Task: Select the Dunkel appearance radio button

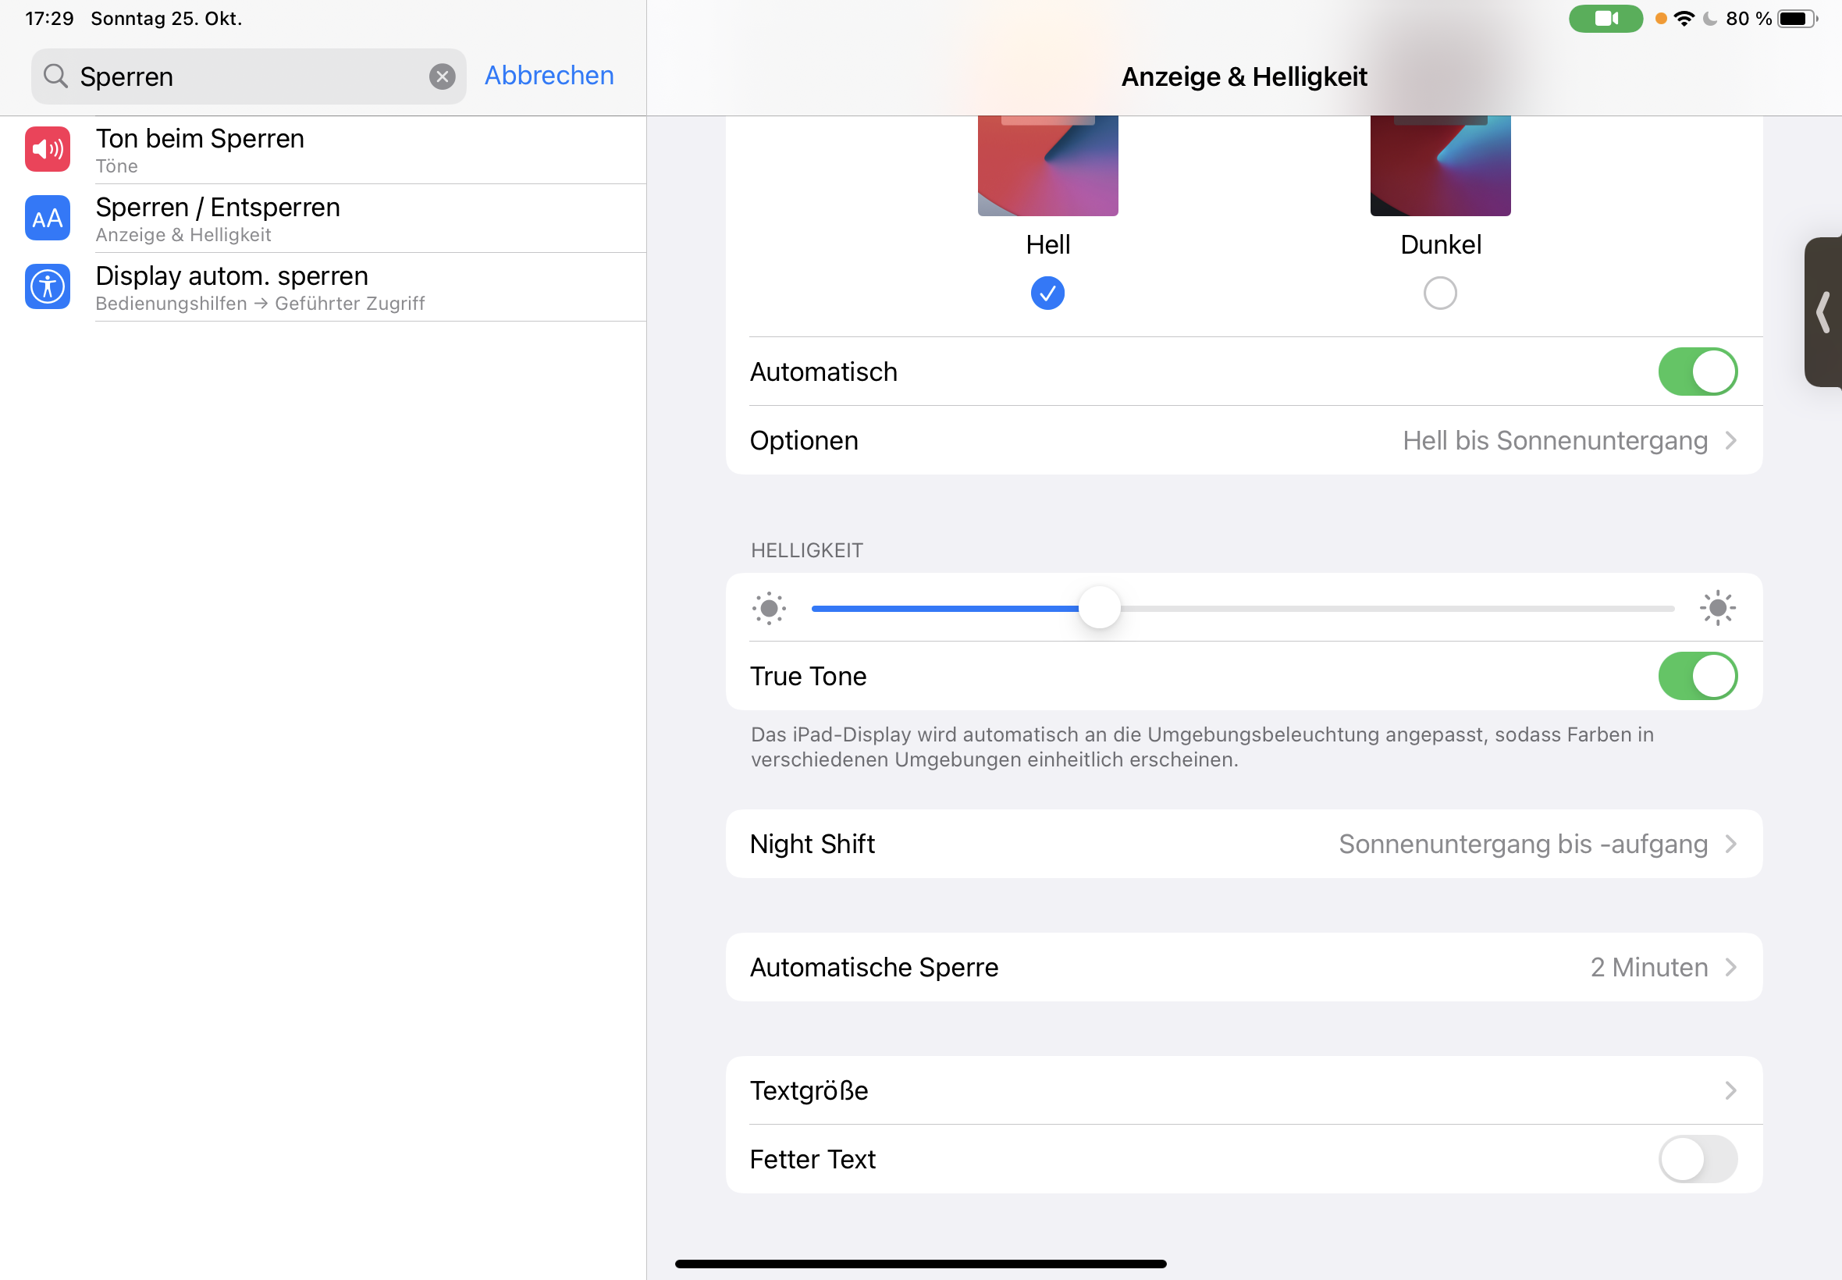Action: [x=1439, y=293]
